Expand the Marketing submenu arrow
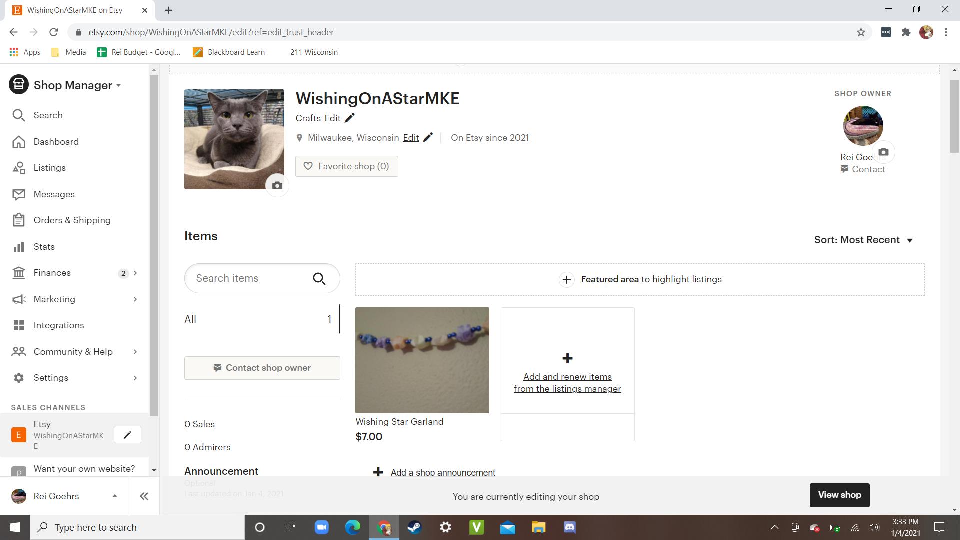This screenshot has height=540, width=960. (x=135, y=299)
